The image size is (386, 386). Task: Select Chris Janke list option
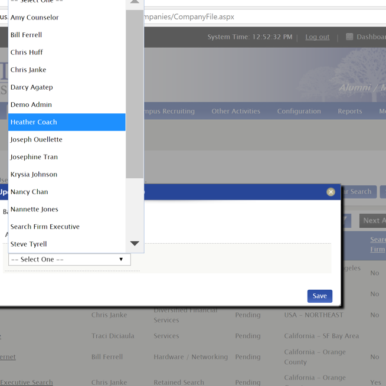tap(67, 70)
